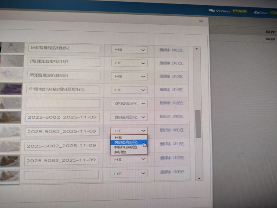Click 浏览 for the 5号蜡块做免疫组化 row

pos(177,90)
